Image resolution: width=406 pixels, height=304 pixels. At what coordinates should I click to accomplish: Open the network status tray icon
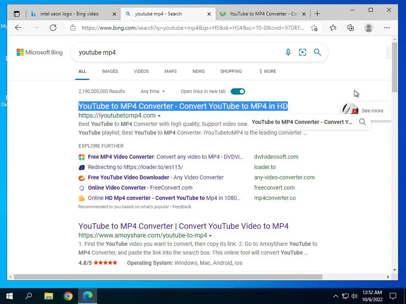tap(345, 296)
